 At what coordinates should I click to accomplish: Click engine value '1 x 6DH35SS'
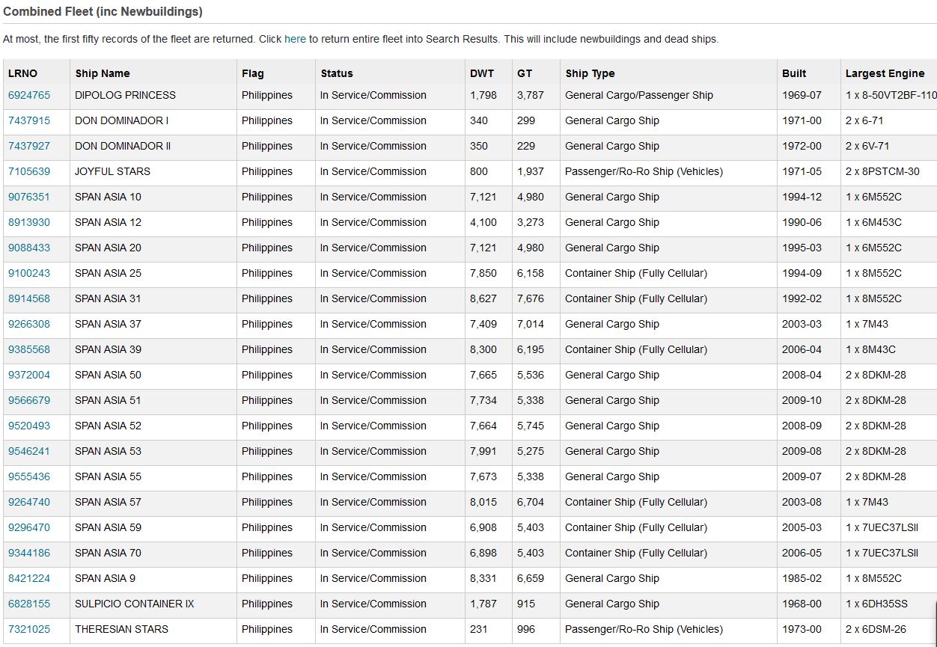point(876,604)
